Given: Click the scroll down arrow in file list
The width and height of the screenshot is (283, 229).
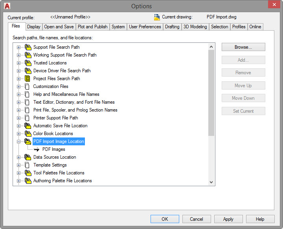Looking at the screenshot, I should coord(211,182).
